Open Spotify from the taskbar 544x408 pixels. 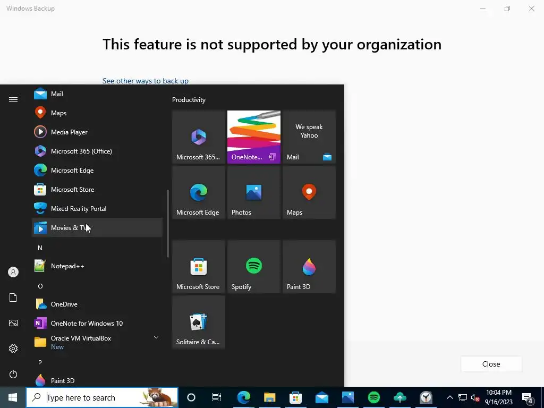(373, 397)
